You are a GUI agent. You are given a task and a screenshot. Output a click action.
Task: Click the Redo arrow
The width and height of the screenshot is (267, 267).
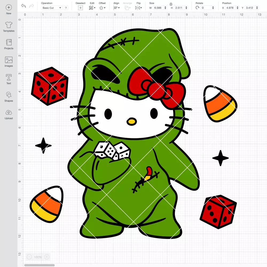(32, 6)
